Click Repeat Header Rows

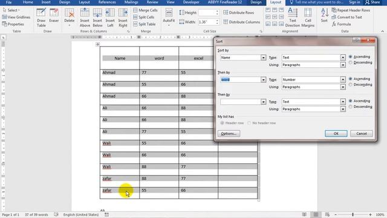[351, 10]
